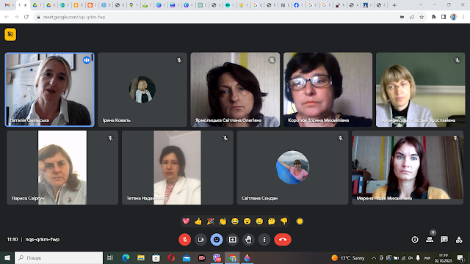Send the surprised face reaction
This screenshot has height=264, width=470.
(x=247, y=221)
